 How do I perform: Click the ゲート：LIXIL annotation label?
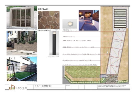(x=81, y=54)
